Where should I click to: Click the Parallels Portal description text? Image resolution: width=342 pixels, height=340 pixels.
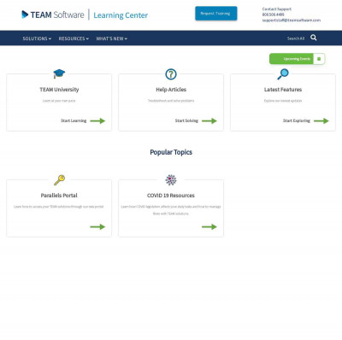pos(59,207)
